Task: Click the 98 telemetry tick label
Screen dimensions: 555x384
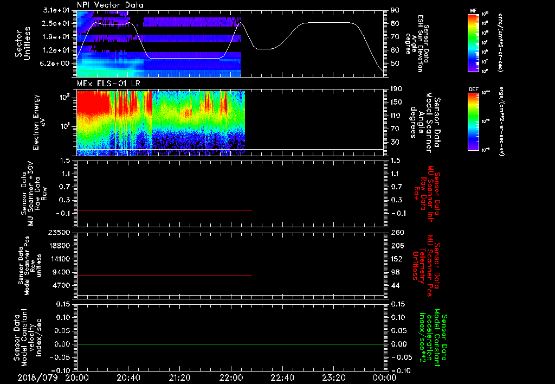Action: (395, 272)
